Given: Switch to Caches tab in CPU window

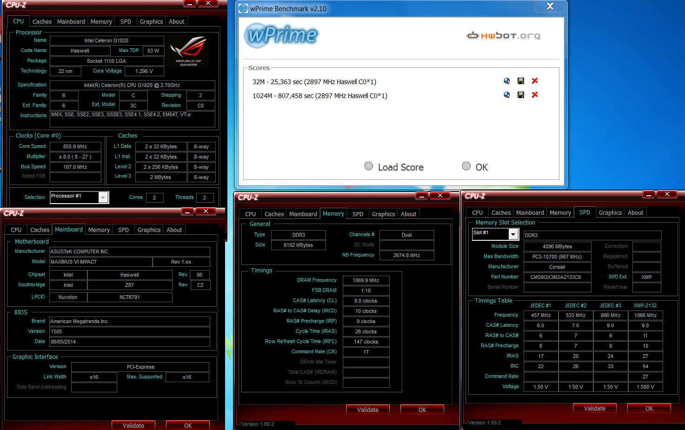Looking at the screenshot, I should click(x=42, y=22).
